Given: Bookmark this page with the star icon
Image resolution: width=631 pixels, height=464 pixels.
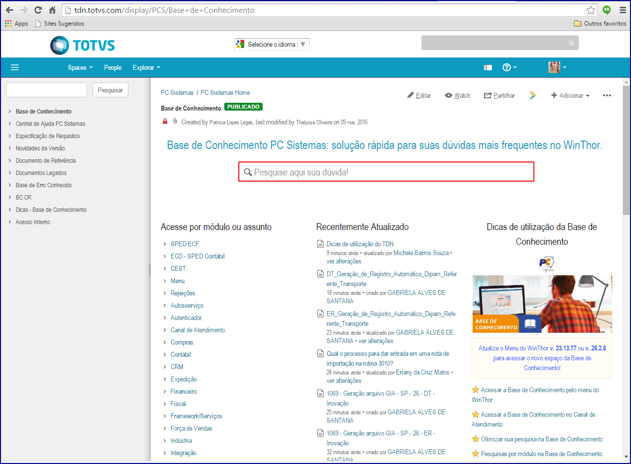Looking at the screenshot, I should pyautogui.click(x=591, y=10).
